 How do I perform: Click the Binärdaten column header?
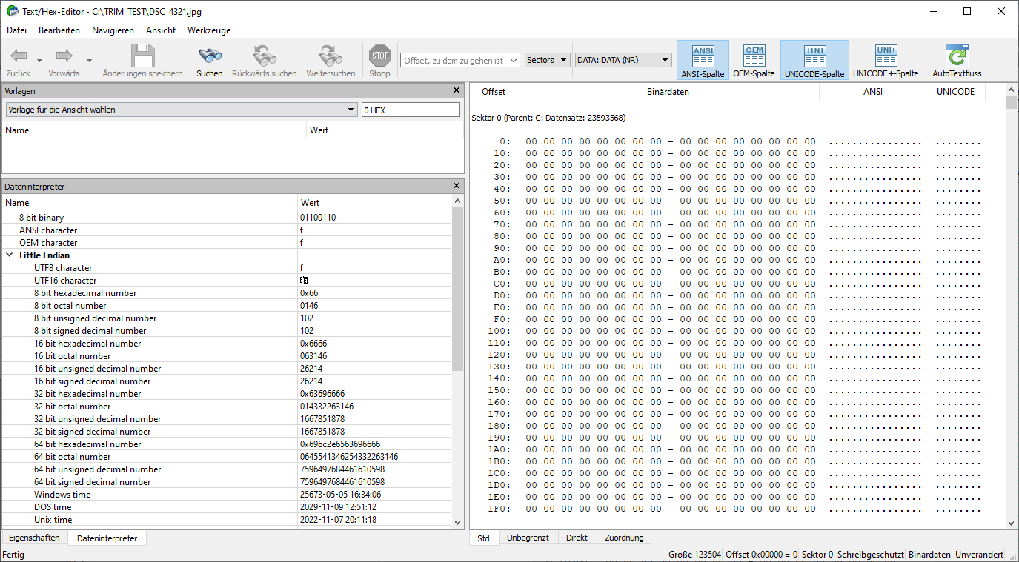coord(668,92)
